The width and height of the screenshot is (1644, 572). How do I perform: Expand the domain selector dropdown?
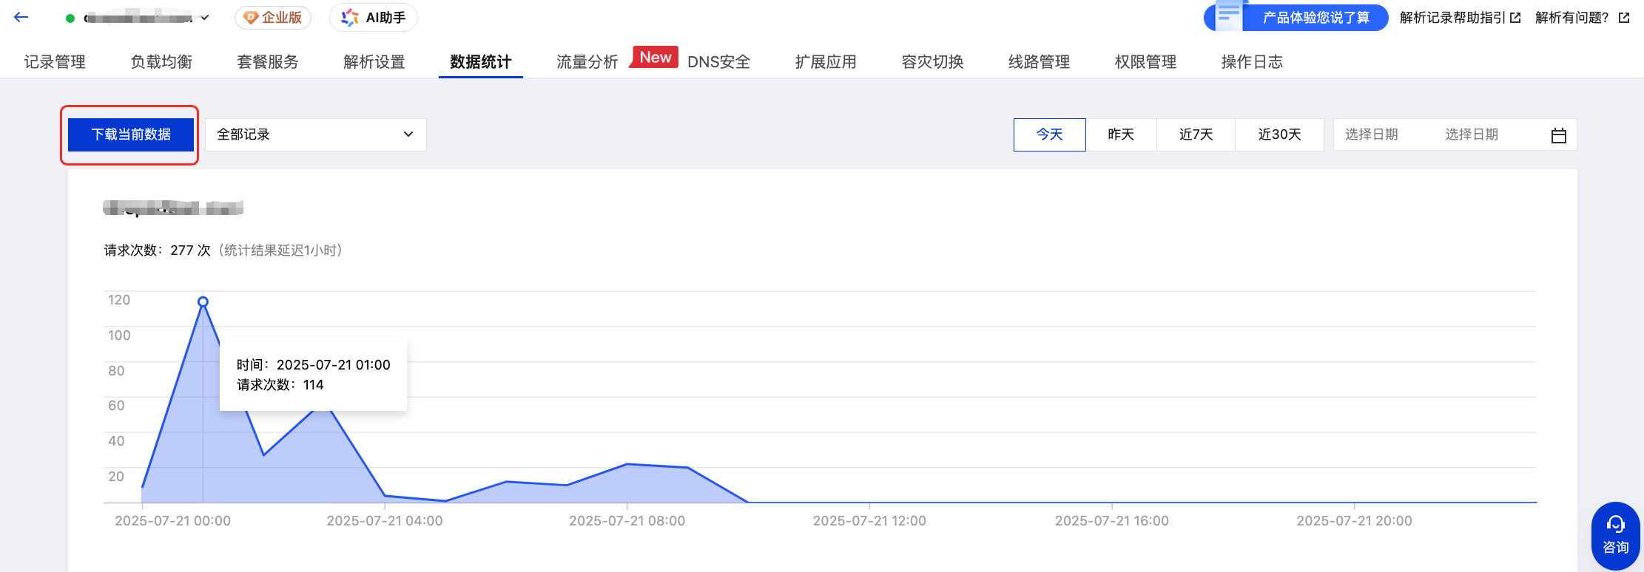(x=205, y=18)
